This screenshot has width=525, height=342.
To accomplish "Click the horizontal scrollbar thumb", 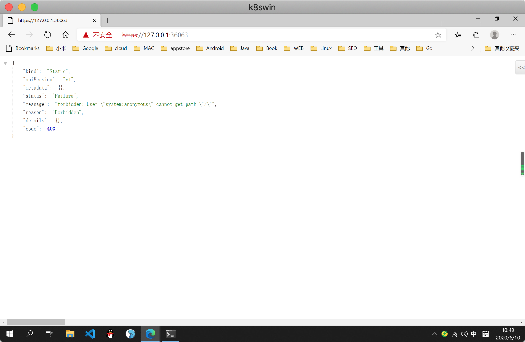I will coord(36,322).
